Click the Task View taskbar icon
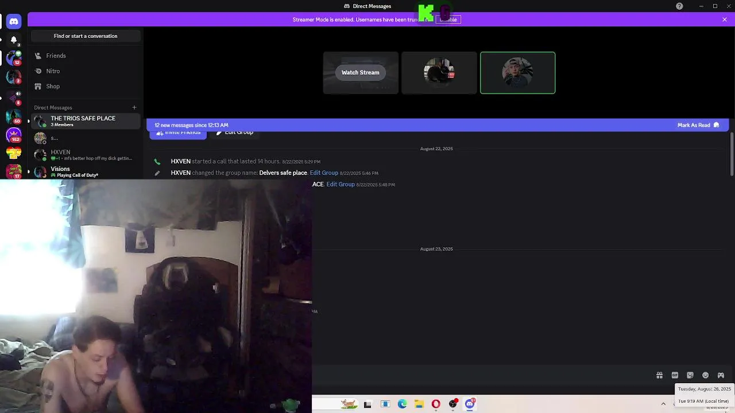The image size is (735, 413). (367, 404)
